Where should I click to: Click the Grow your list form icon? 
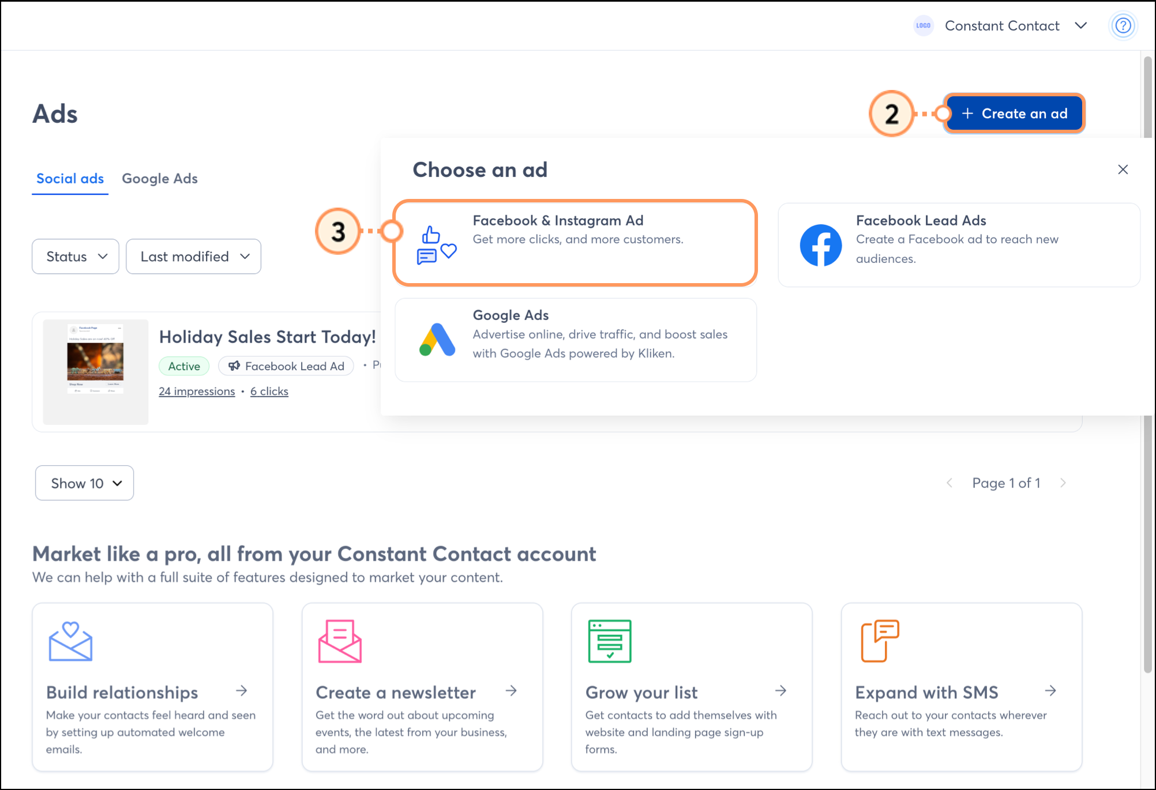[609, 641]
